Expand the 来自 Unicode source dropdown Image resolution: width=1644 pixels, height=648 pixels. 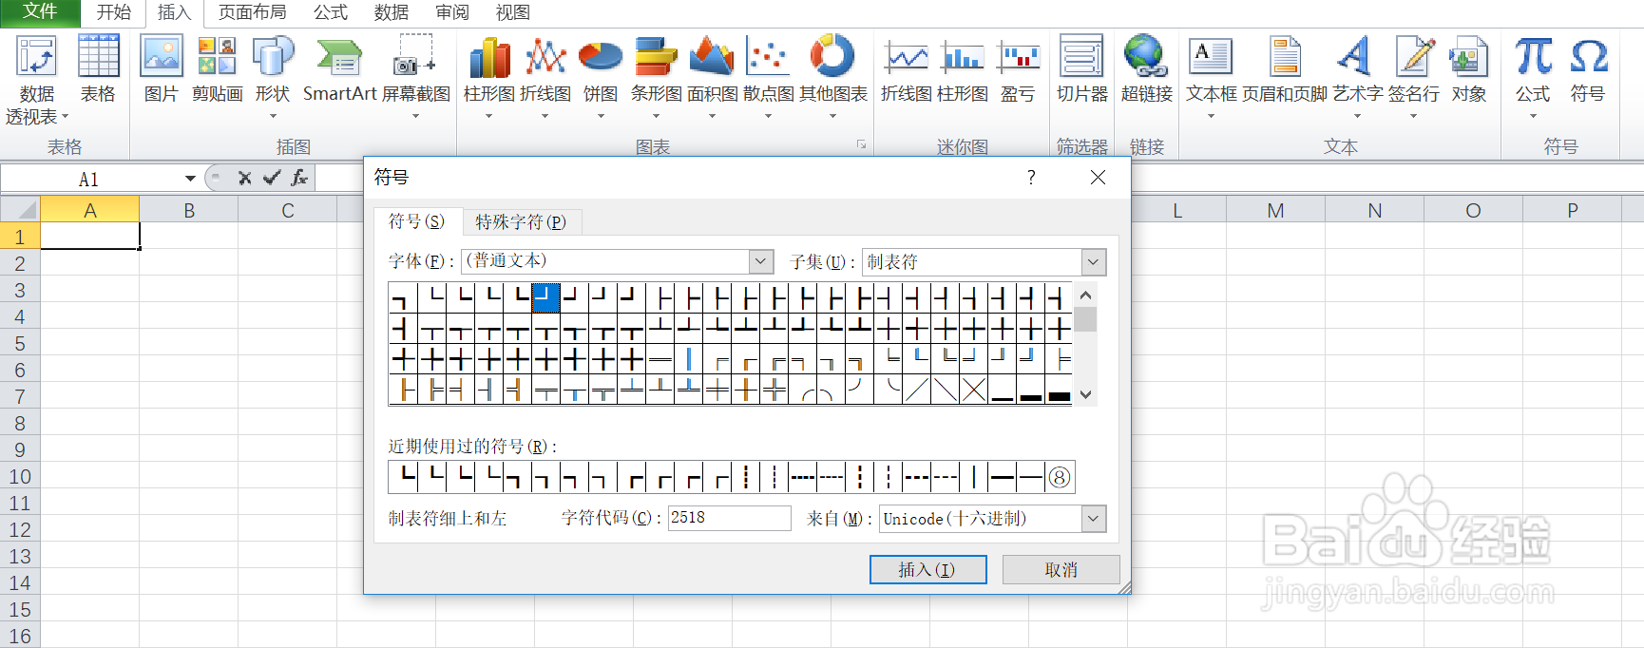point(1094,519)
